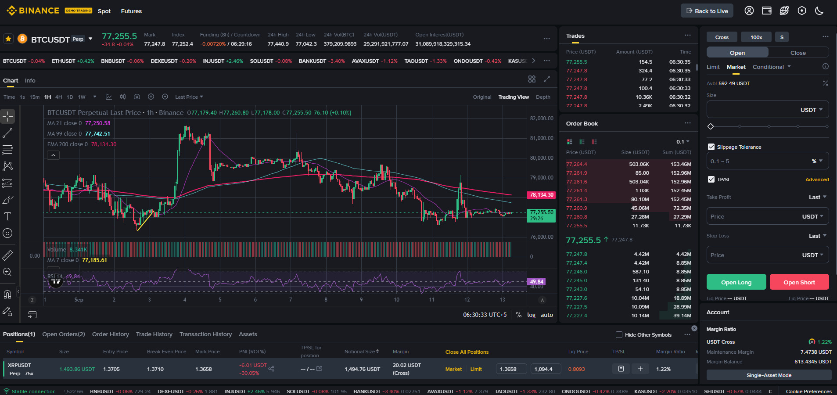This screenshot has height=395, width=837.
Task: Select the XABCD pattern tool
Action: coord(7,166)
